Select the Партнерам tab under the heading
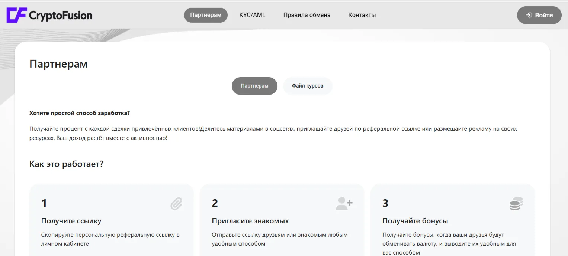The image size is (568, 256). (x=254, y=86)
